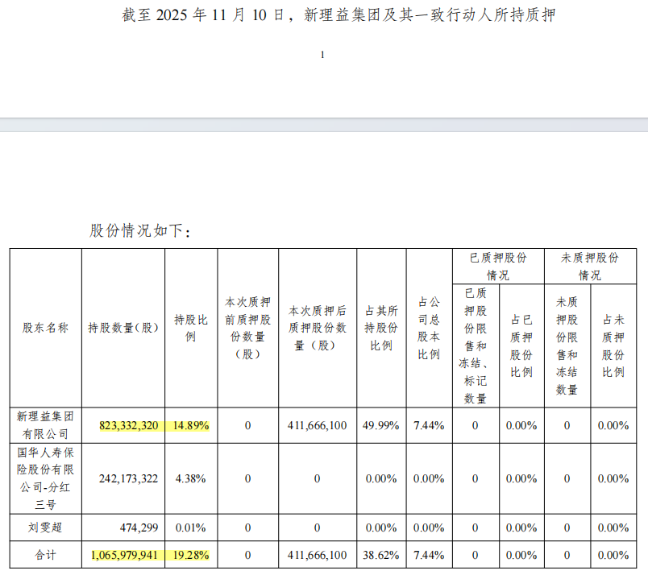Viewport: 648px width, 575px height.
Task: Click the 股东名称 column header
Action: tap(45, 328)
